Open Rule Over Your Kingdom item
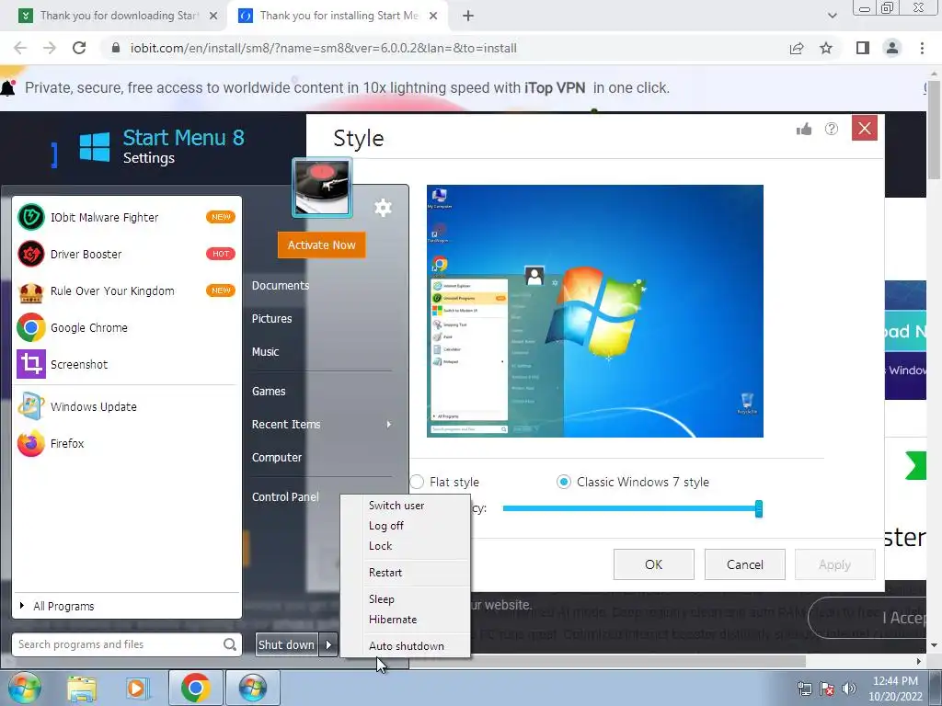This screenshot has height=706, width=942. click(x=126, y=291)
